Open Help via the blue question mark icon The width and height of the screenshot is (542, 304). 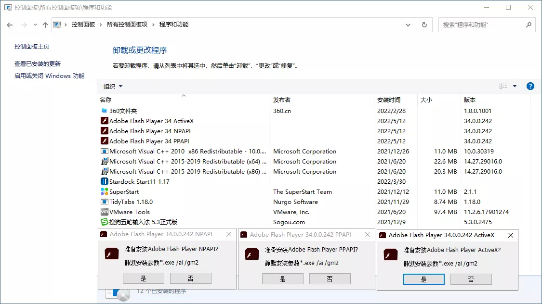tap(530, 86)
